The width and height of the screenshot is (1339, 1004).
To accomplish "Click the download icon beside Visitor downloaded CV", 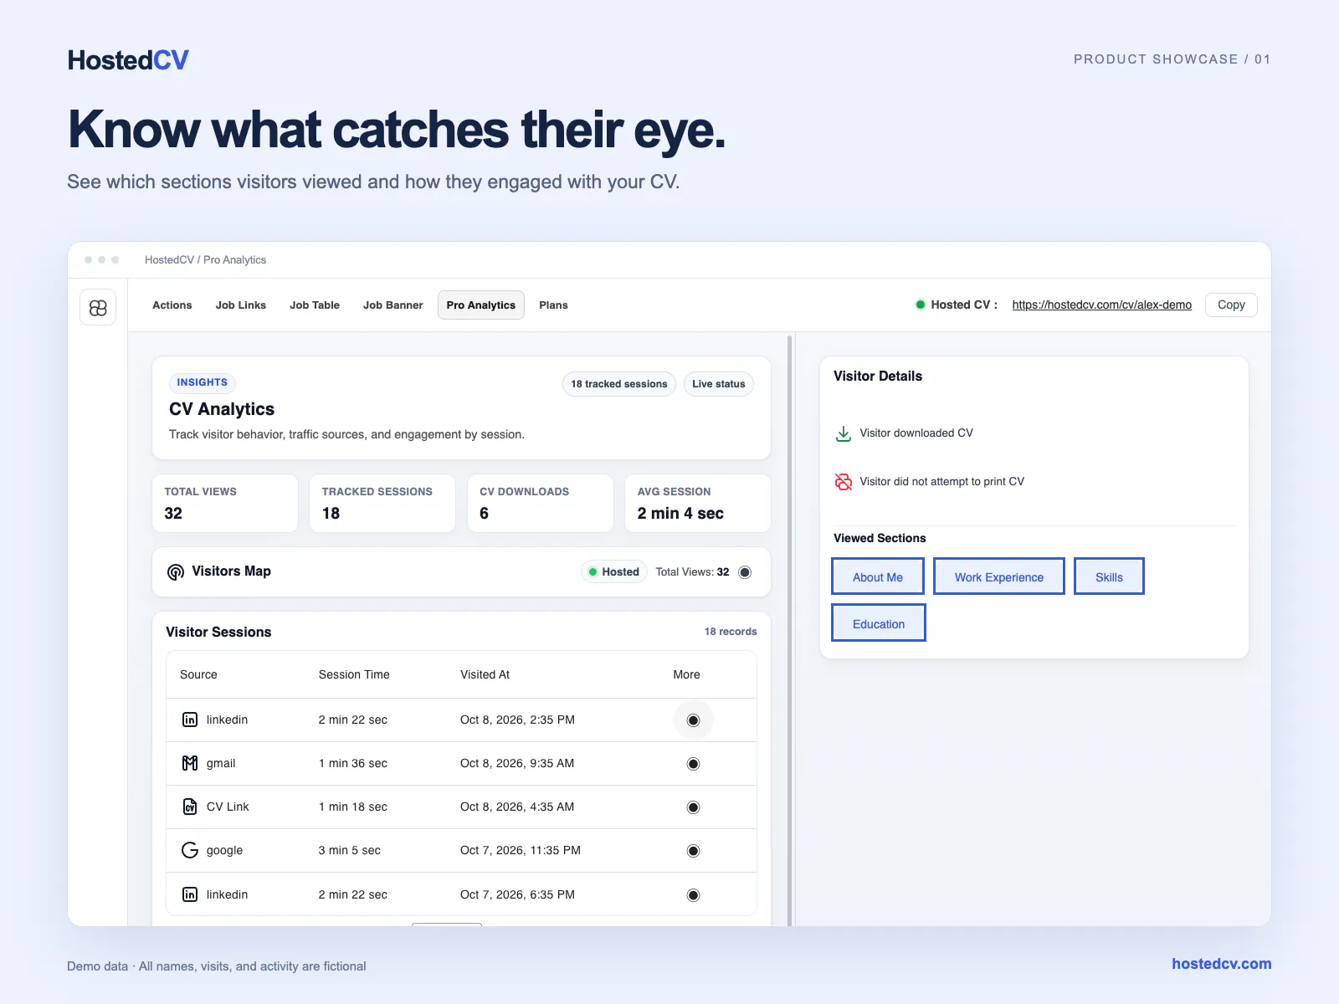I will click(844, 433).
